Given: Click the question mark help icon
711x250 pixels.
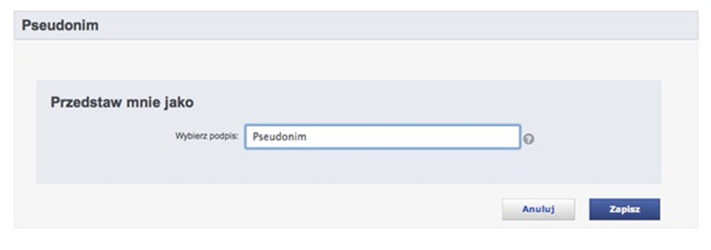Looking at the screenshot, I should (529, 139).
